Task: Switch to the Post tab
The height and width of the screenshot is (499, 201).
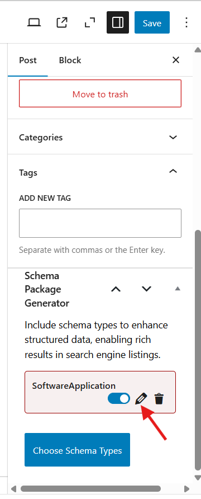Action: click(28, 60)
